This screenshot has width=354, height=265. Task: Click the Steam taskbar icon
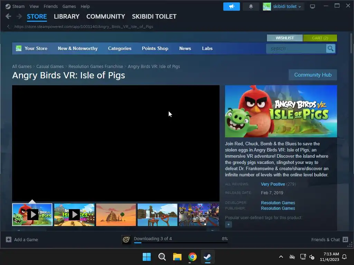click(207, 257)
